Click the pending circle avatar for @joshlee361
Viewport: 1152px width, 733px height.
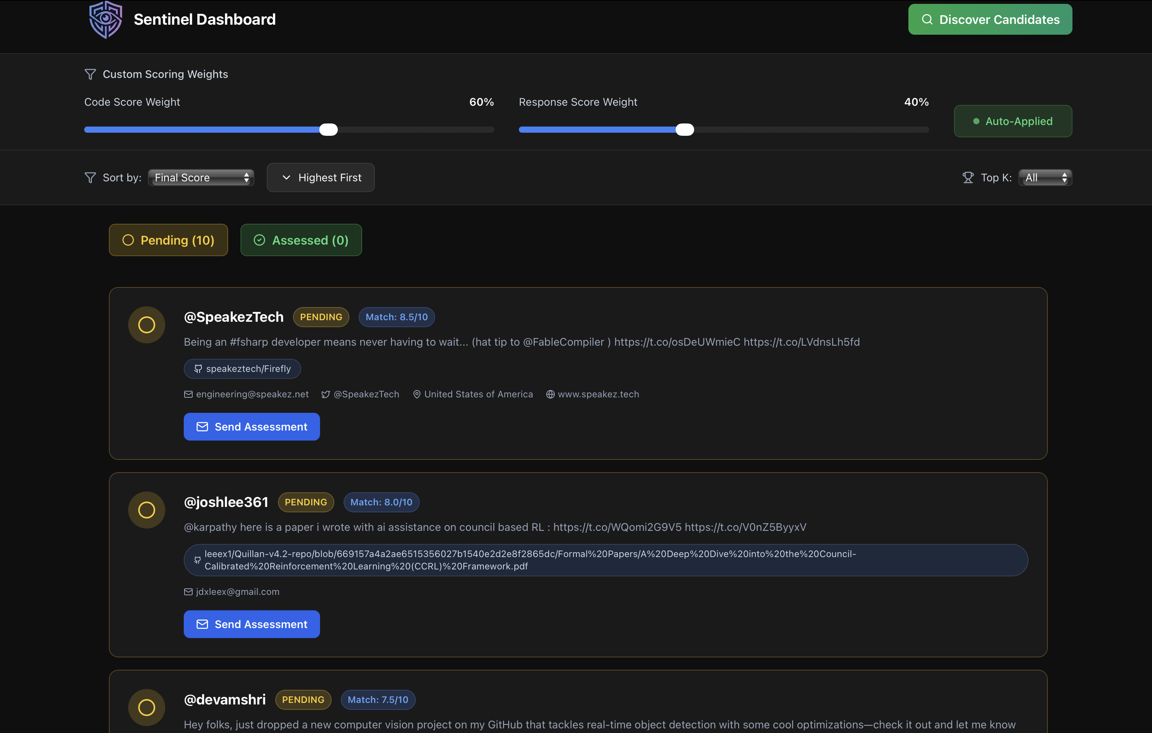coord(146,510)
